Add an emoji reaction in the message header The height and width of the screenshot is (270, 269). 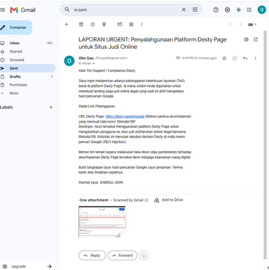click(x=234, y=58)
